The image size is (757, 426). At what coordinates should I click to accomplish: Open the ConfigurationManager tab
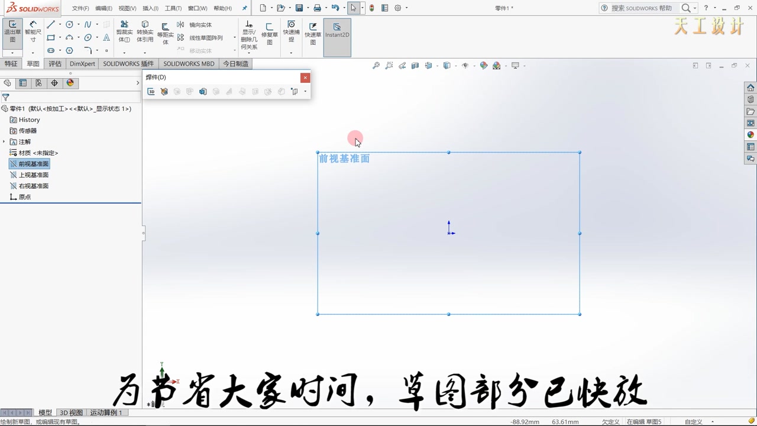[38, 83]
